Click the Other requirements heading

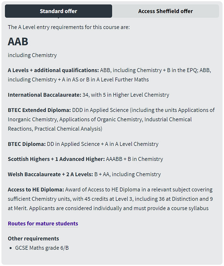click(x=33, y=239)
